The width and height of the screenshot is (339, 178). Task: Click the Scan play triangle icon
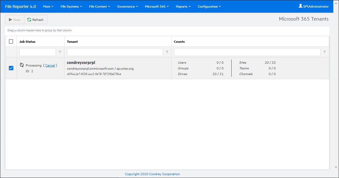tap(10, 20)
